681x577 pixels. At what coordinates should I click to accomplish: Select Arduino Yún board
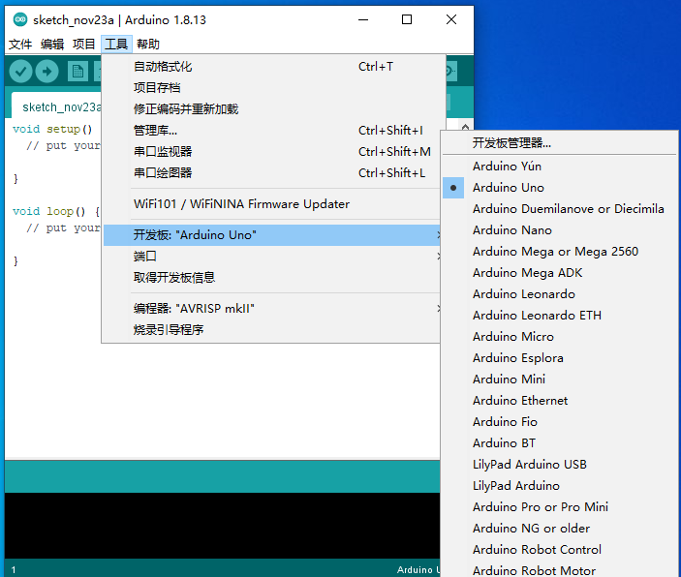click(x=559, y=167)
